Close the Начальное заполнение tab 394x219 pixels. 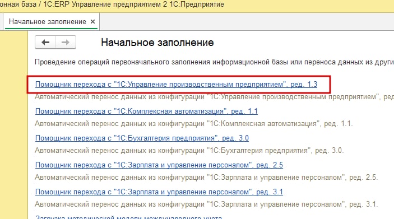(92, 22)
